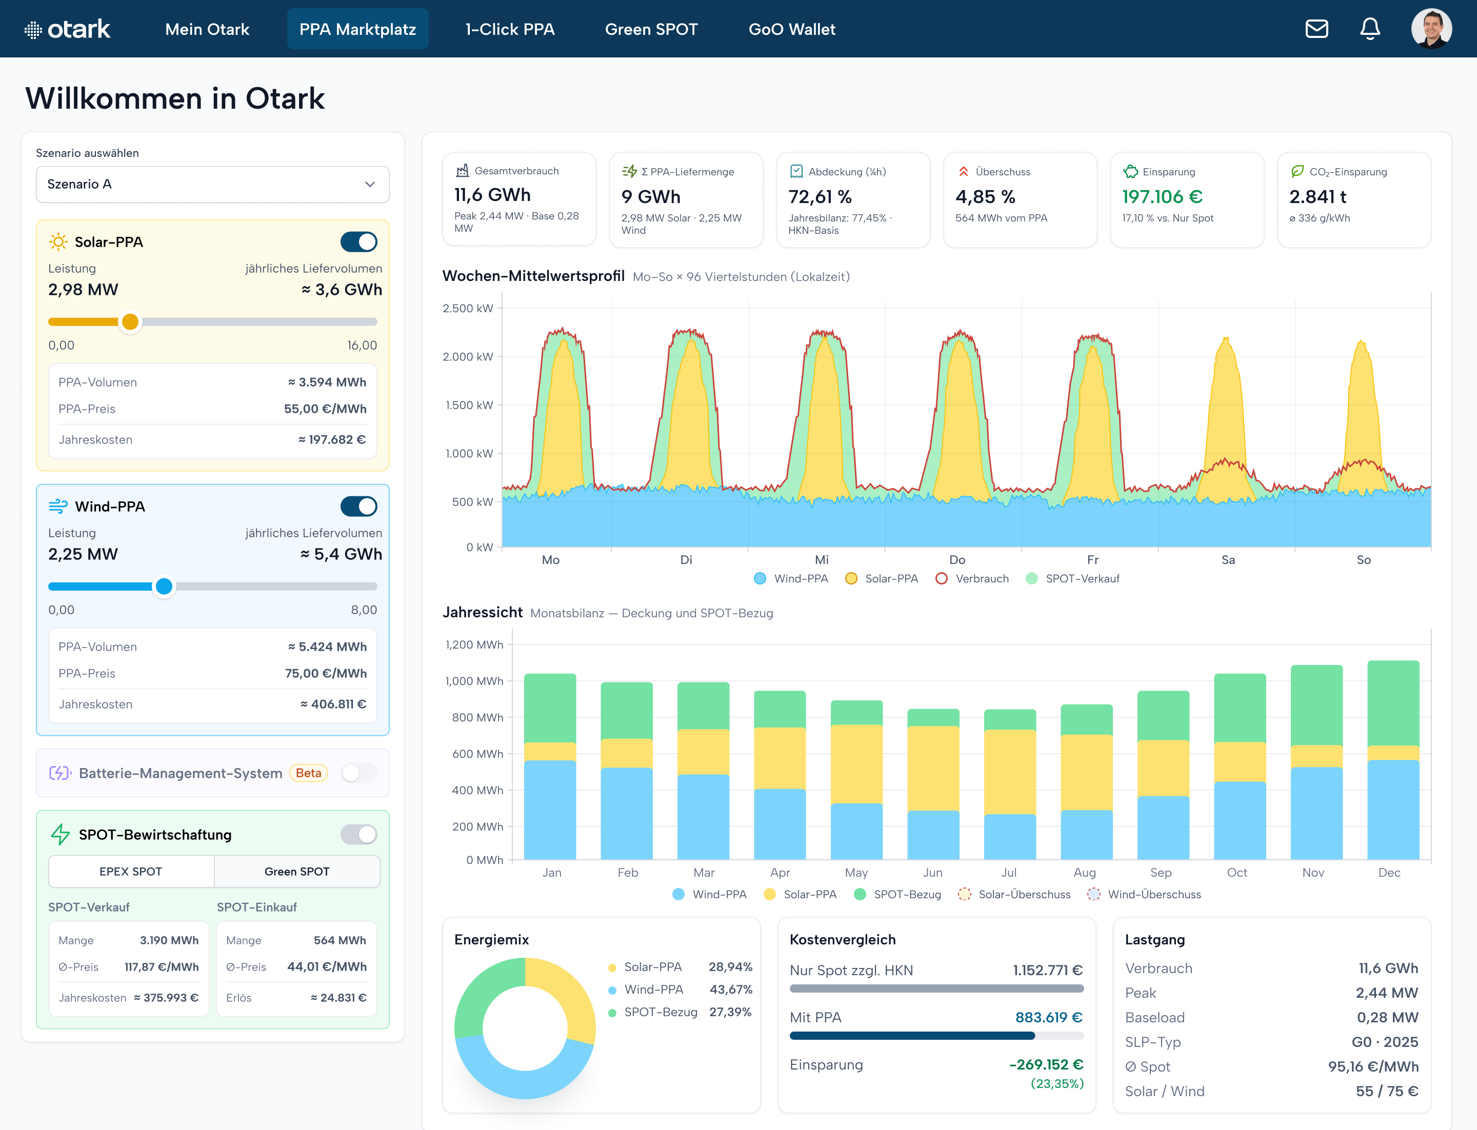Open the Szenario A dropdown
This screenshot has height=1130, width=1477.
(213, 184)
